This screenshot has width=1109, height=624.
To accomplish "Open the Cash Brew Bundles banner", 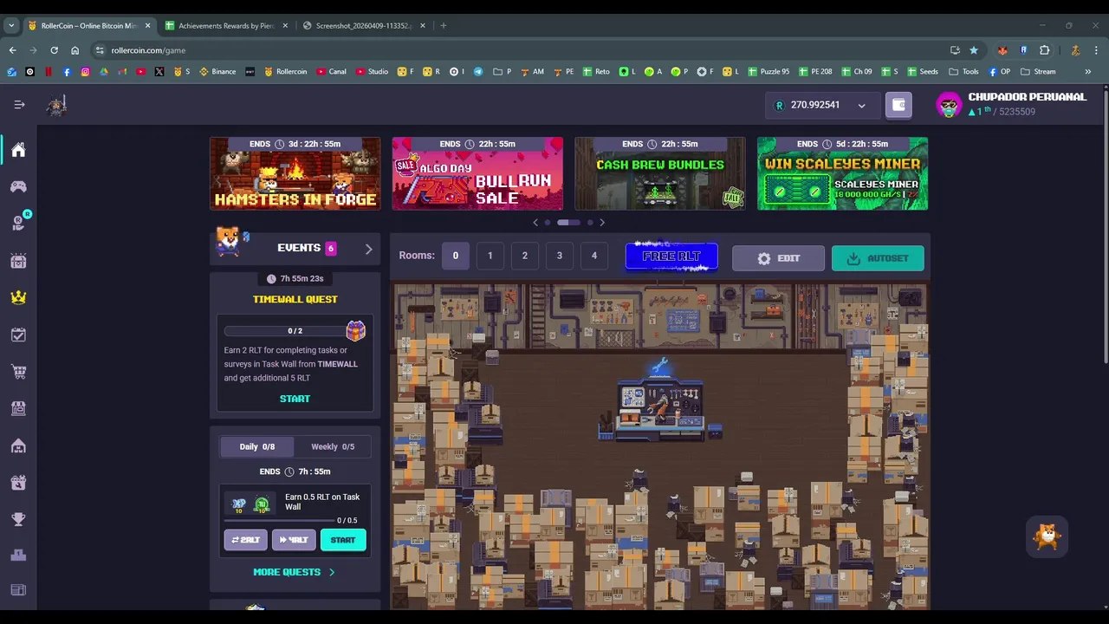I will coord(660,173).
